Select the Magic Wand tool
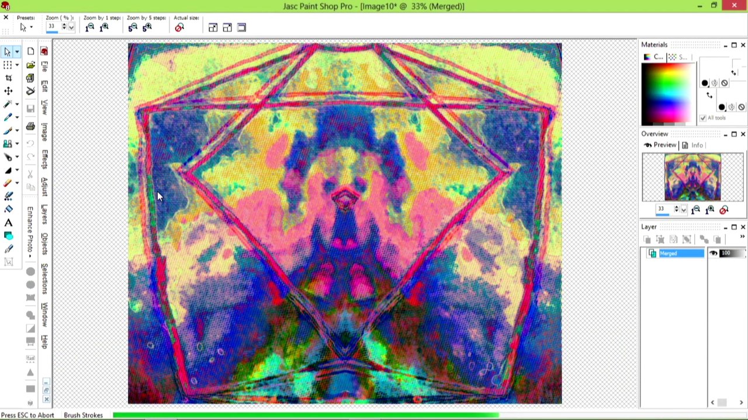Screen dimensions: 748x420 (7, 104)
